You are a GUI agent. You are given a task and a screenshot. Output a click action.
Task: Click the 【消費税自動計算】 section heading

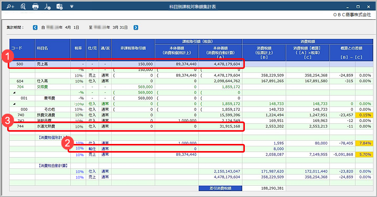[53, 166]
